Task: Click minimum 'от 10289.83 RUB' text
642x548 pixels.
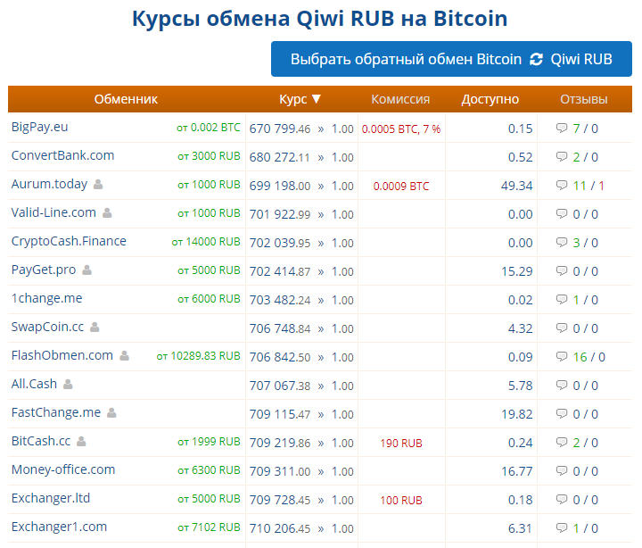Action: [198, 356]
